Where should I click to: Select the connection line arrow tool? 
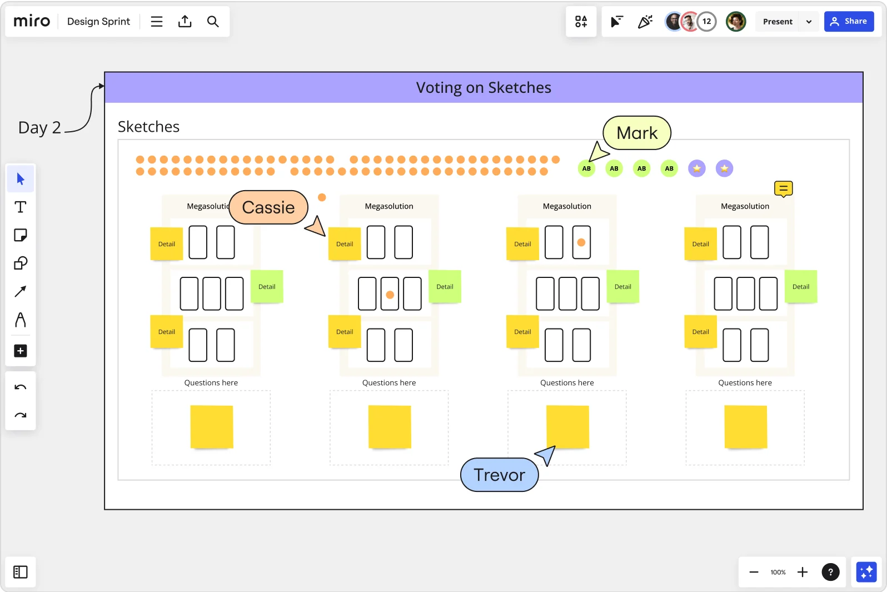pos(21,291)
